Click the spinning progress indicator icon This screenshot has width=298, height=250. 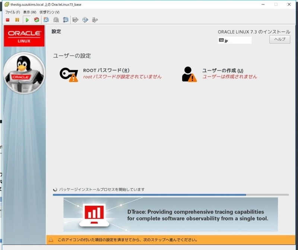[55, 189]
